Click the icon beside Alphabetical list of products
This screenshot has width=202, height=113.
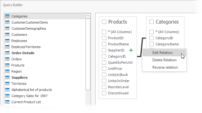[7, 90]
